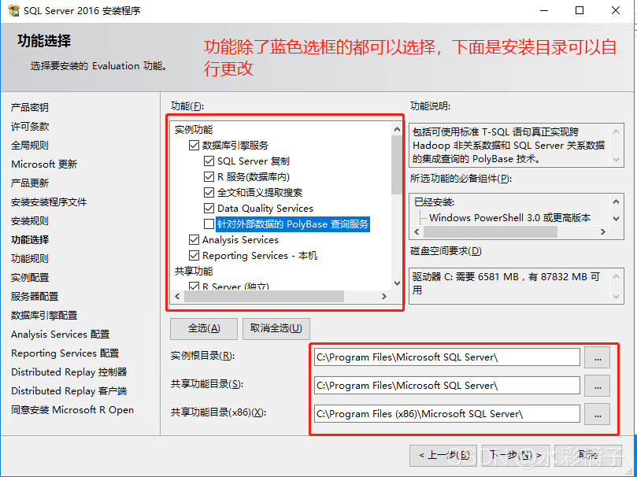
Task: Uncheck the SQL Server 复制 checkbox
Action: pos(209,161)
